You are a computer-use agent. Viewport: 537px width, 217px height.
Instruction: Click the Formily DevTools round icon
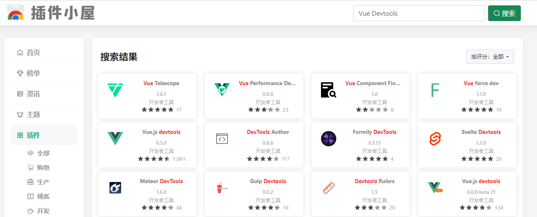(328, 138)
